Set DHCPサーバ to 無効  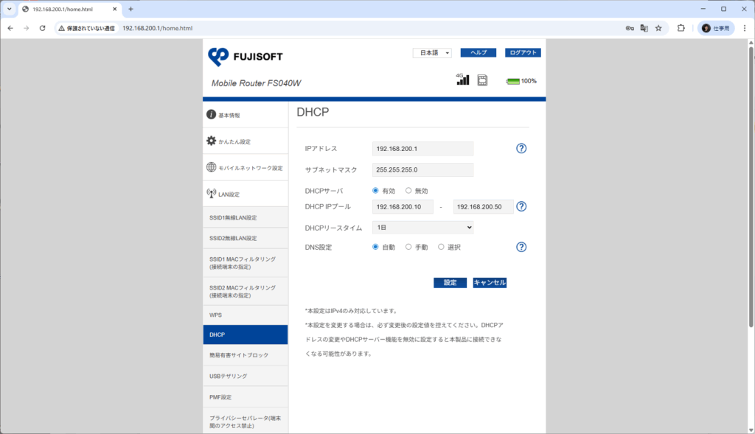(408, 191)
